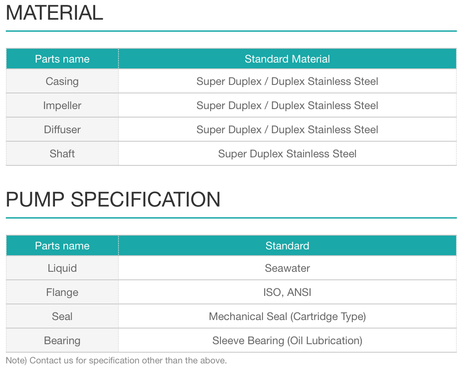Click the Diffuser parts name cell

tap(62, 130)
